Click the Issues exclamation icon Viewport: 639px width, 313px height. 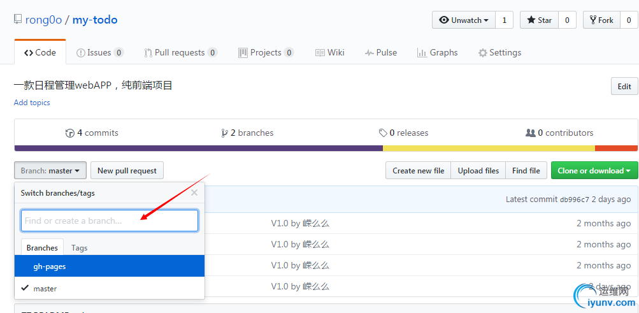81,52
